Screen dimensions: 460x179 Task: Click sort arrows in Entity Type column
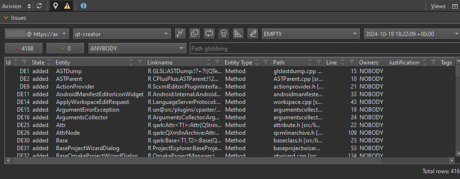257,62
